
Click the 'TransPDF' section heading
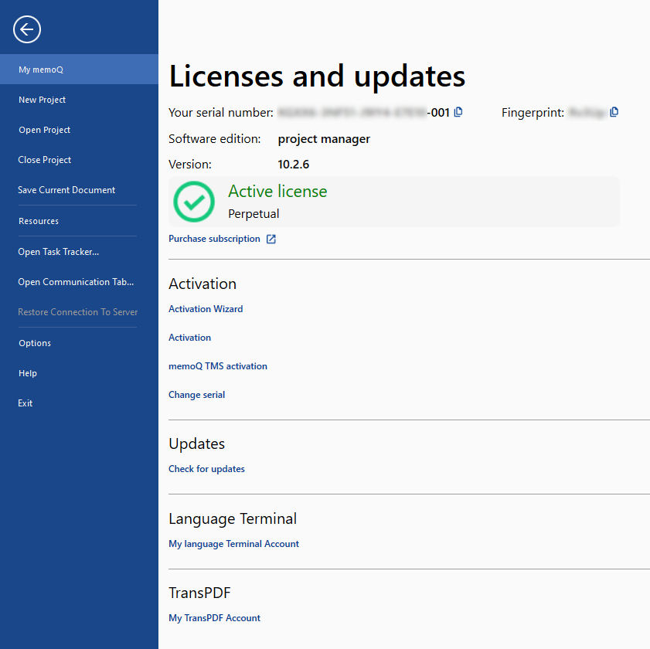tap(200, 593)
